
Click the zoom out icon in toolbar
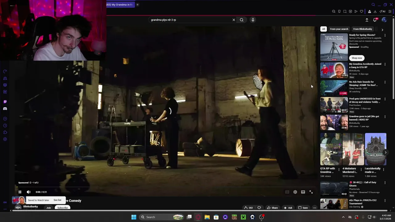(334, 11)
